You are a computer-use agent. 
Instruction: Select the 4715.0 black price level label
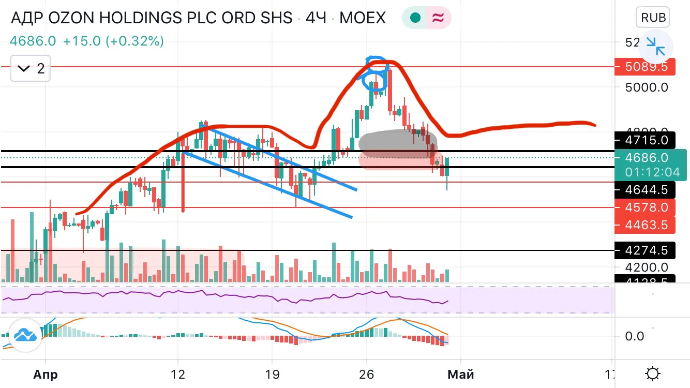(x=646, y=140)
